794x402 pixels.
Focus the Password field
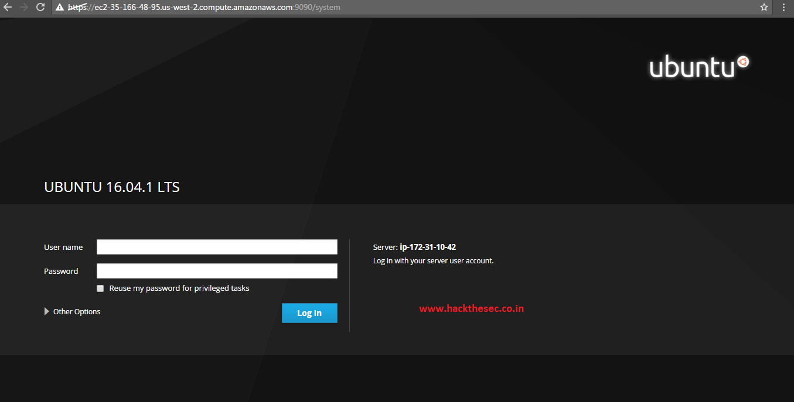click(x=217, y=271)
